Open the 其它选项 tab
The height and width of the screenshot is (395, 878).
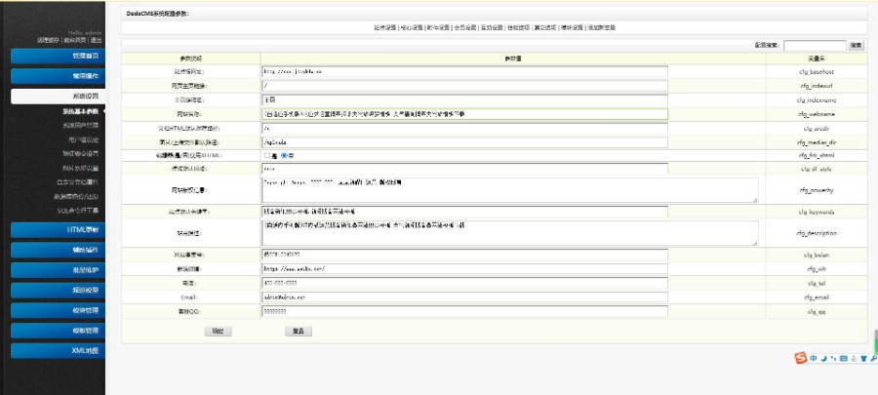click(x=545, y=27)
